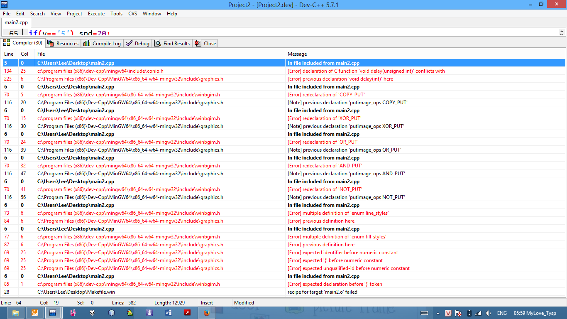Viewport: 567px width, 319px height.
Task: Show hidden system tray icons
Action: (x=437, y=313)
